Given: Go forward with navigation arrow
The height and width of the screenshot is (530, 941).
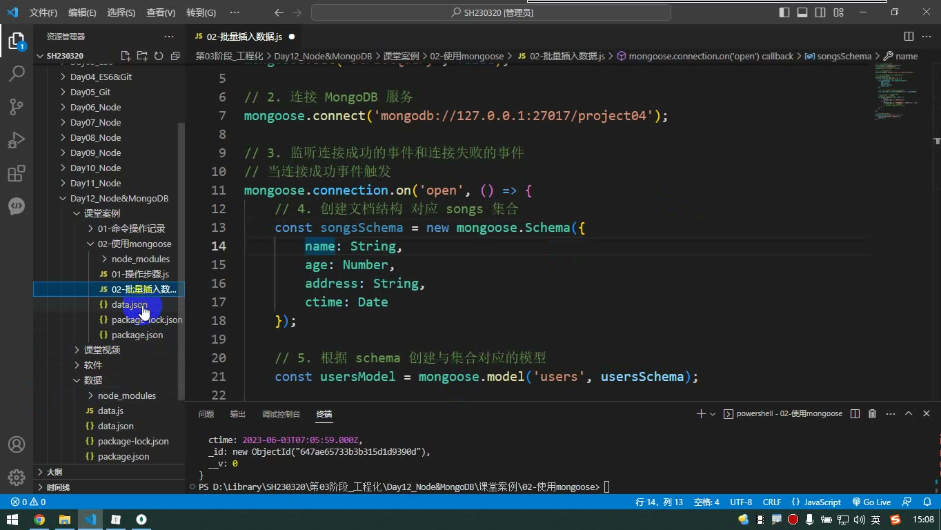Looking at the screenshot, I should pos(297,12).
